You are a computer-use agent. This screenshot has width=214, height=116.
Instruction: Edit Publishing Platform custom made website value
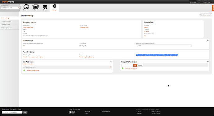click(x=33, y=57)
